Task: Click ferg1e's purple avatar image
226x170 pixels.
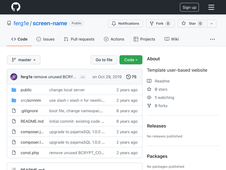Action: [x=14, y=77]
